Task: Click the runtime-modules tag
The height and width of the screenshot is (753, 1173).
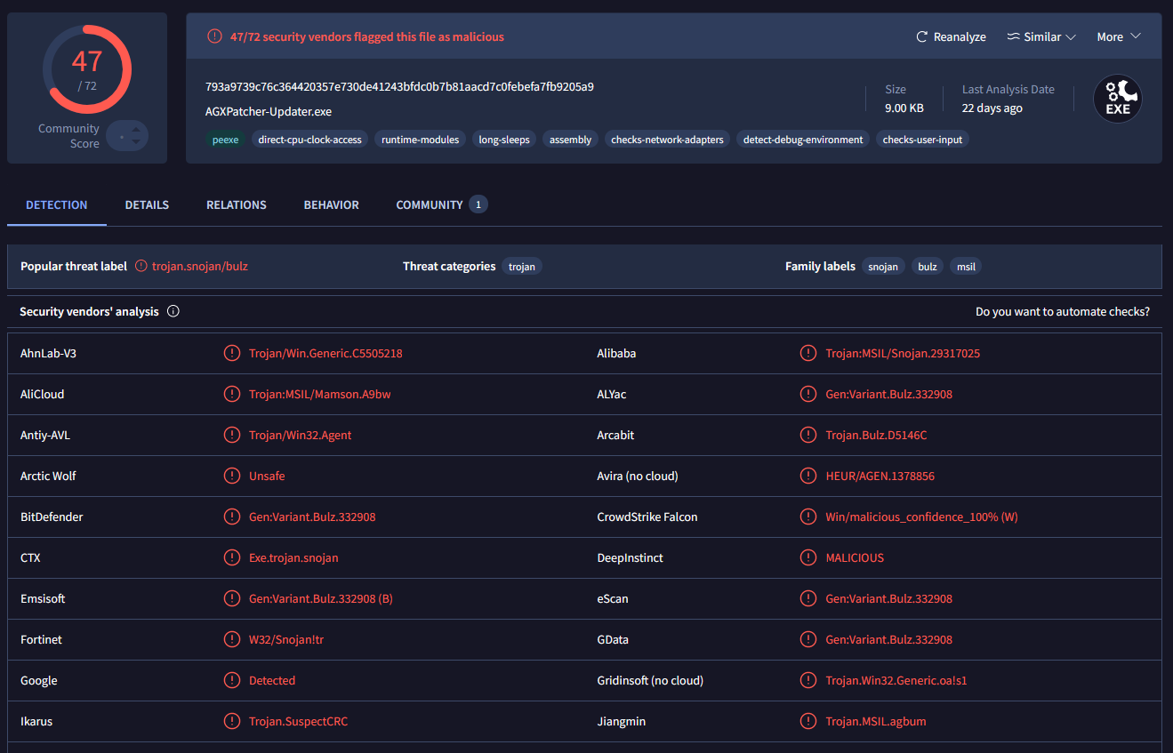Action: 421,140
